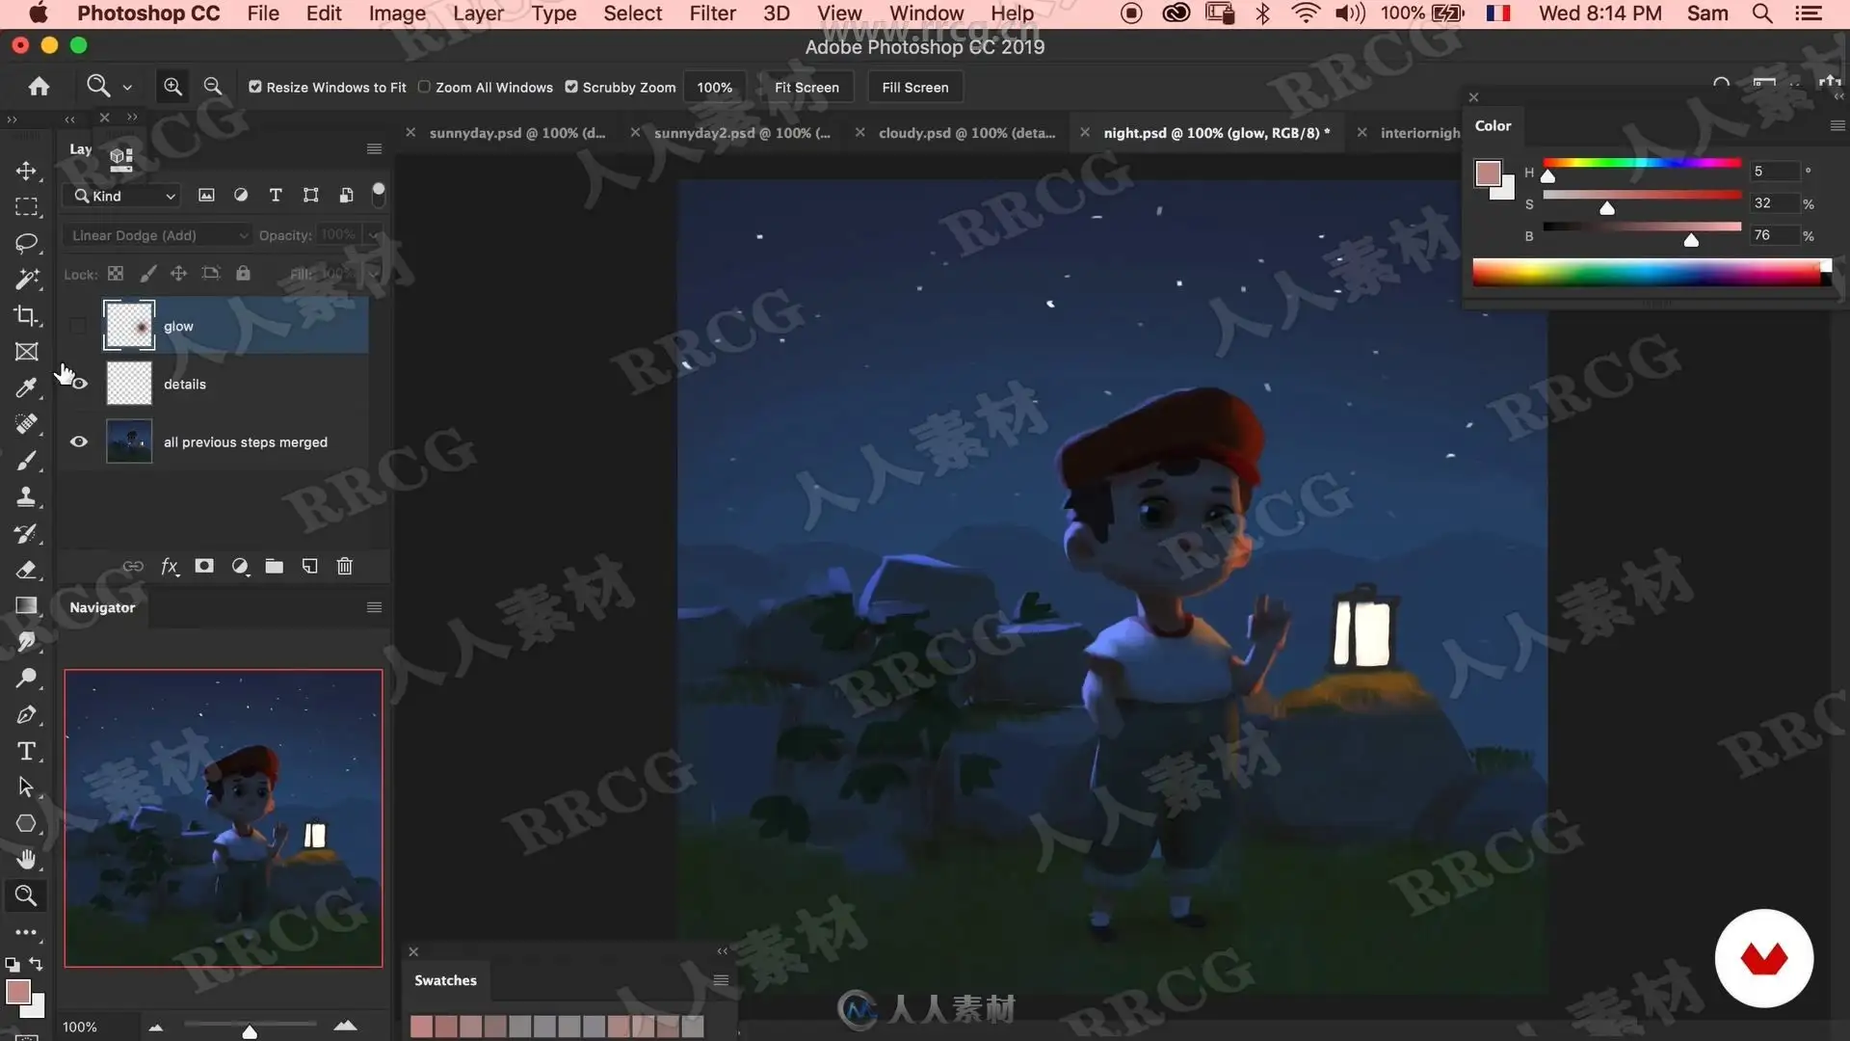
Task: Add a layer mask icon
Action: 204,566
